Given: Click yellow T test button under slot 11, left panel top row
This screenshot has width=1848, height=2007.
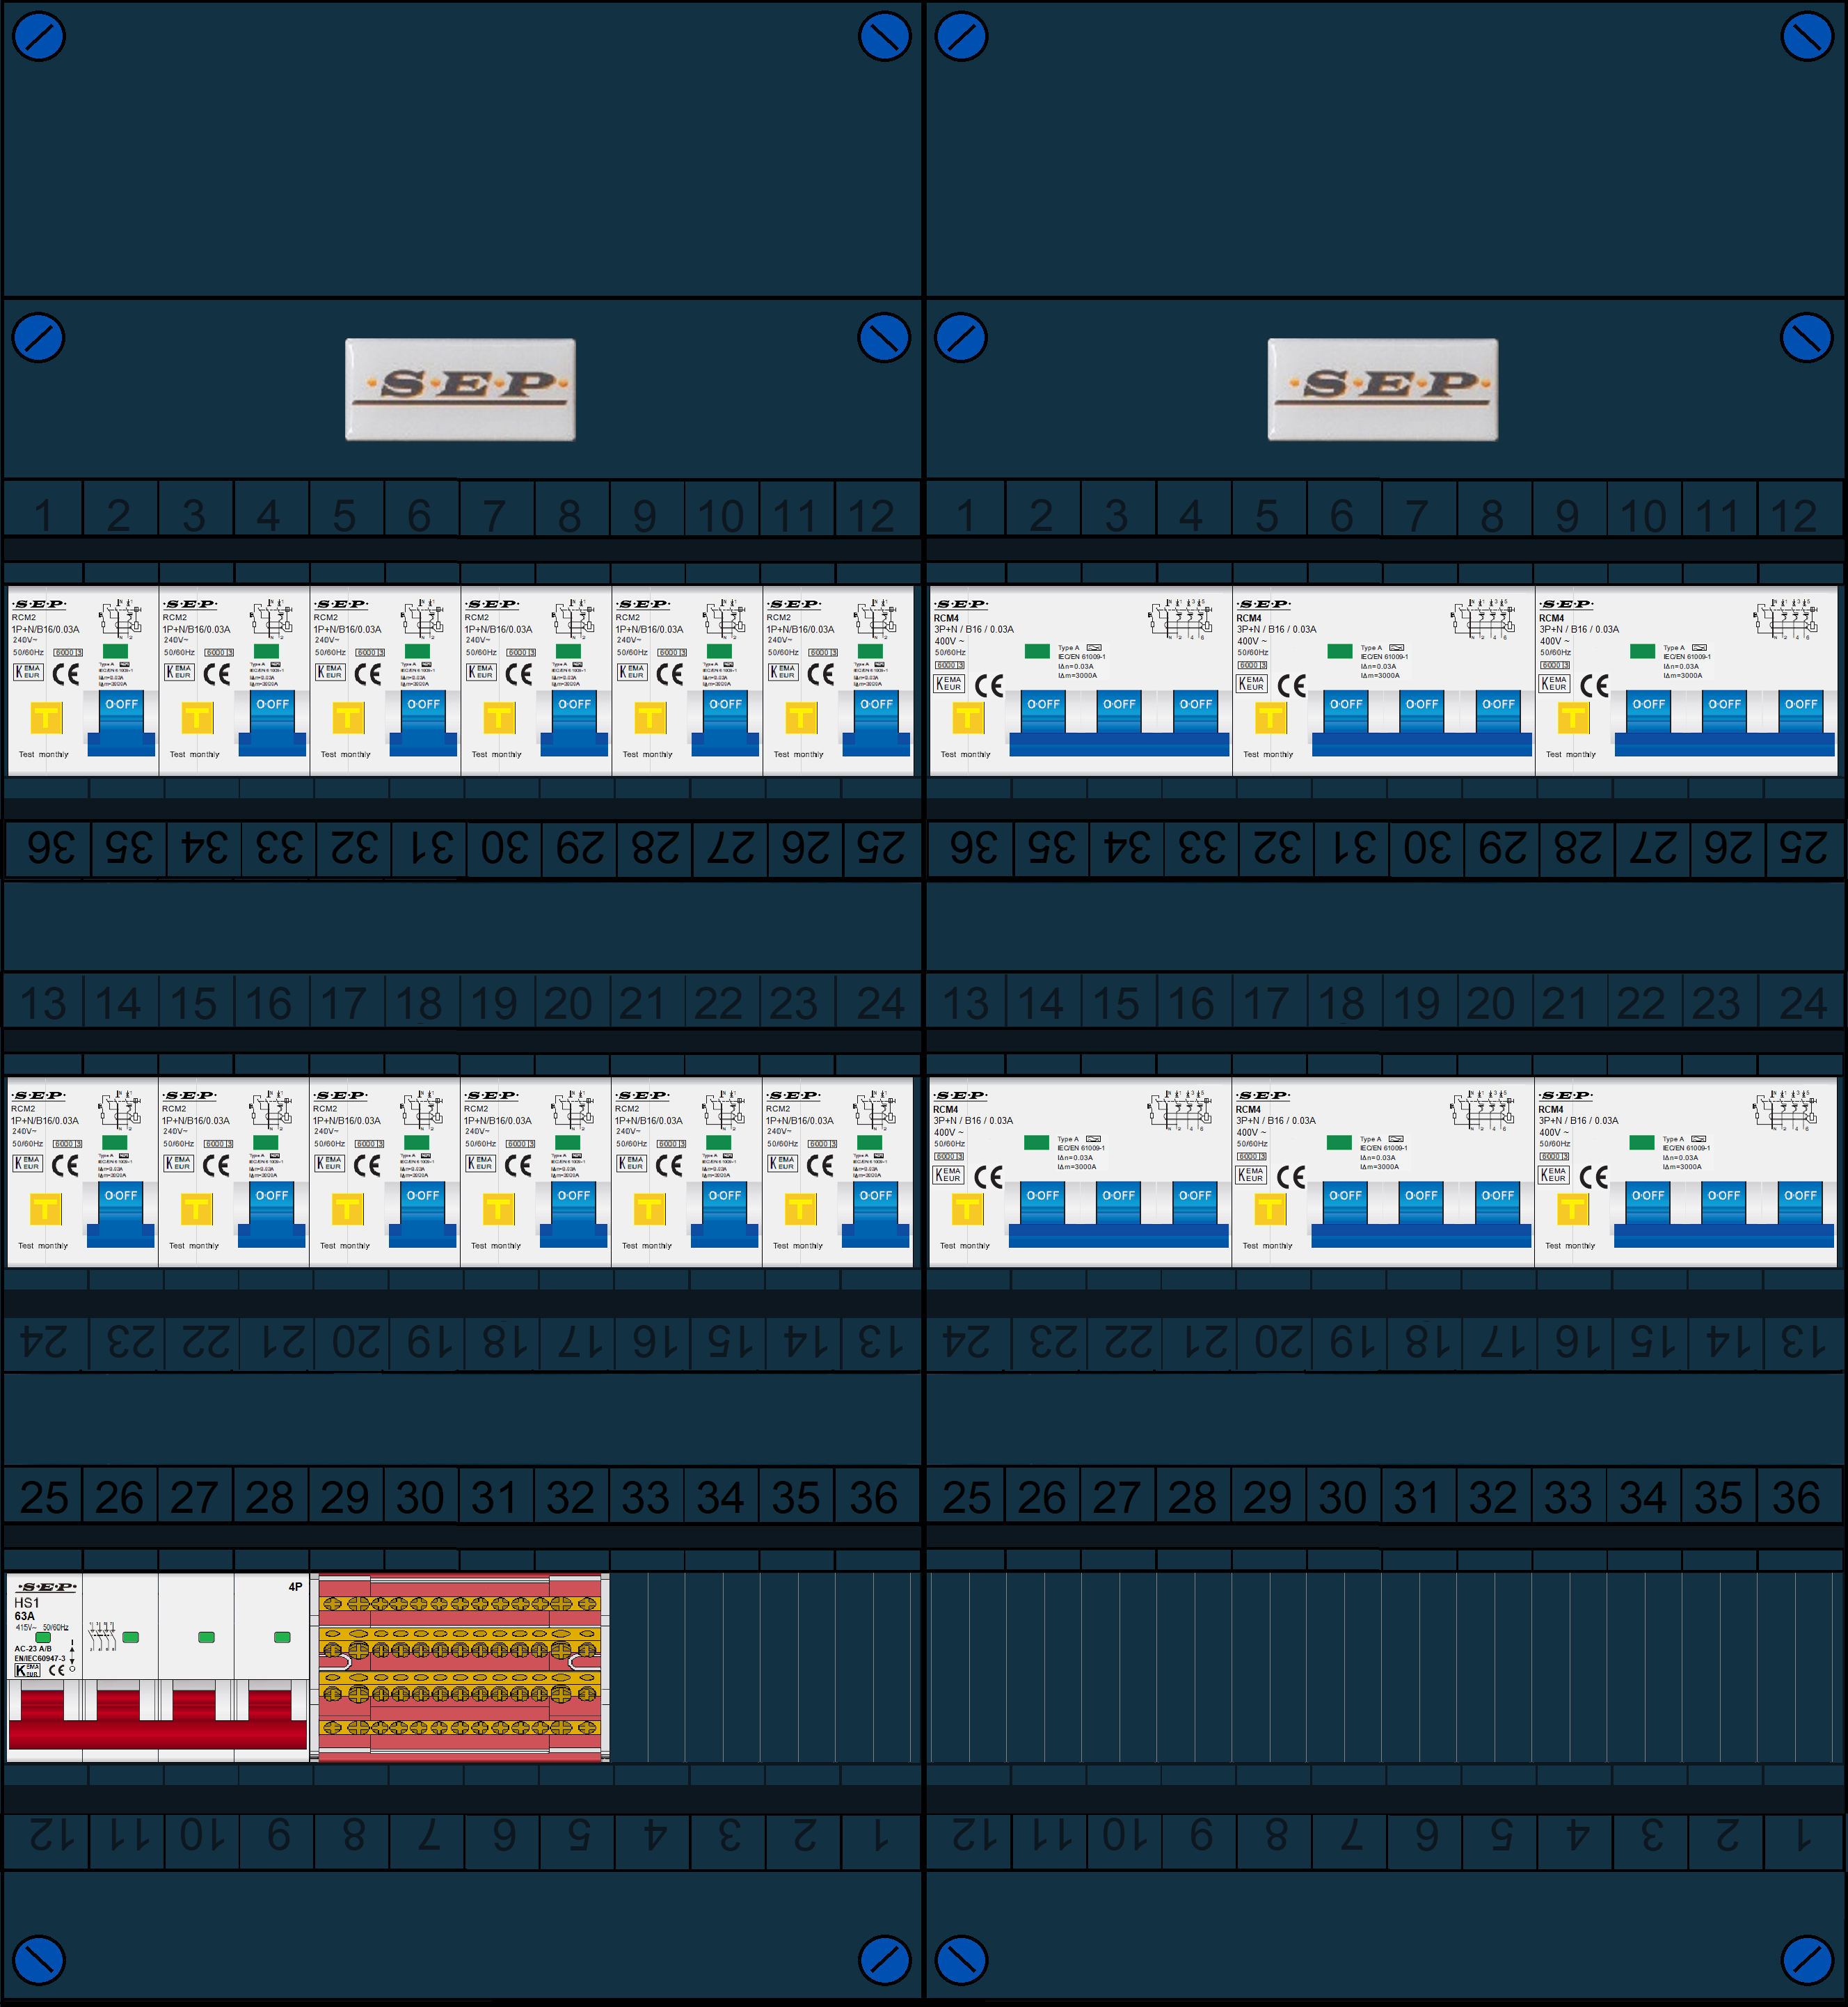Looking at the screenshot, I should tap(801, 717).
